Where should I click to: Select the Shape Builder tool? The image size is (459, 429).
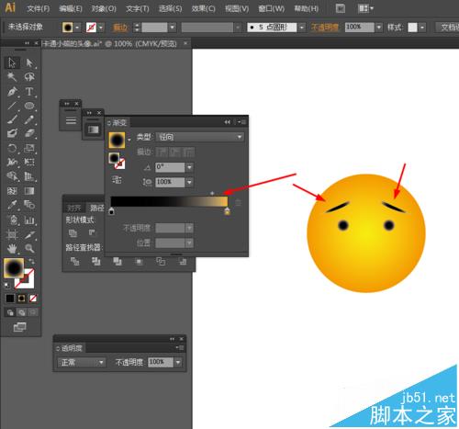(x=12, y=176)
